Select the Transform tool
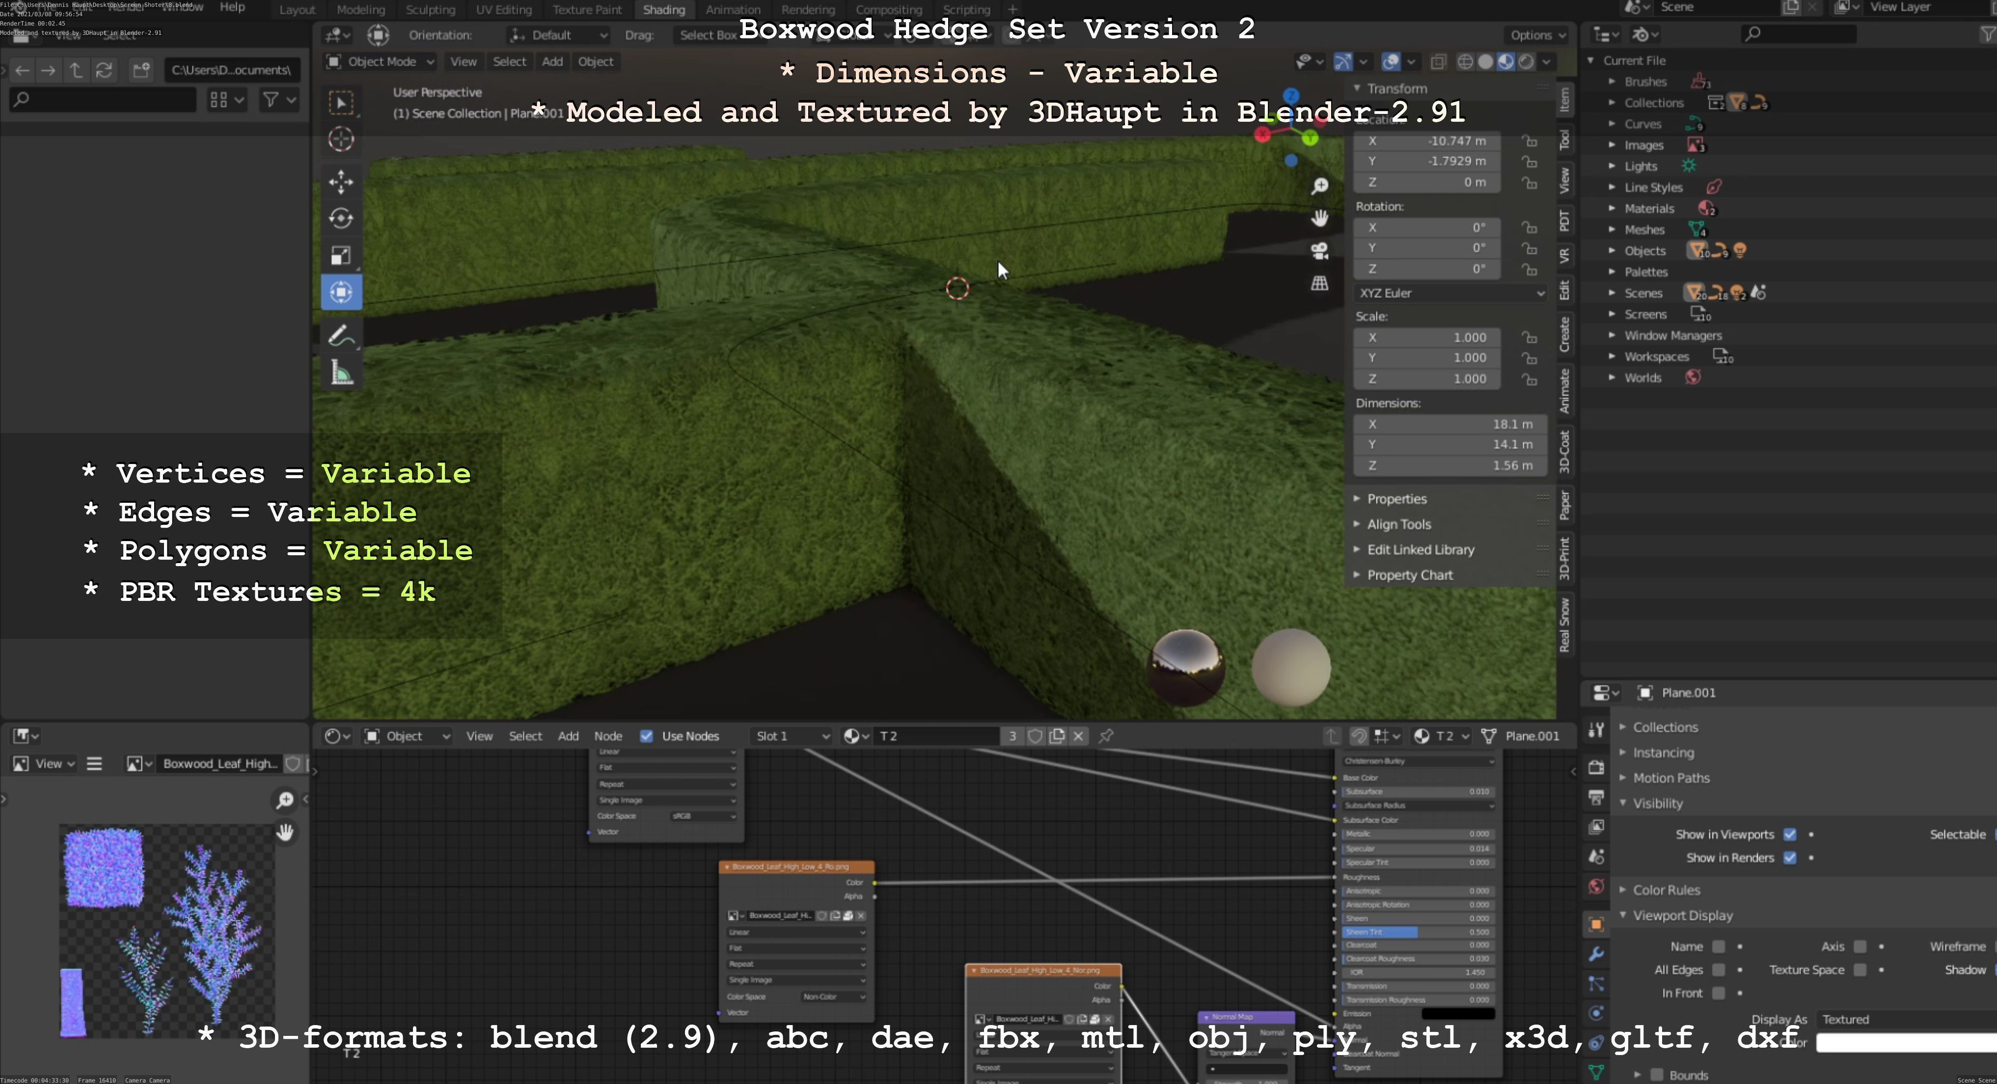Image resolution: width=1997 pixels, height=1084 pixels. click(x=341, y=292)
